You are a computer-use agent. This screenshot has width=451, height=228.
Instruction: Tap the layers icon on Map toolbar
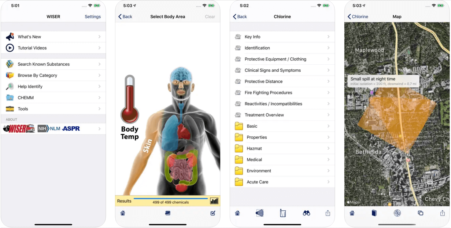[x=420, y=213]
